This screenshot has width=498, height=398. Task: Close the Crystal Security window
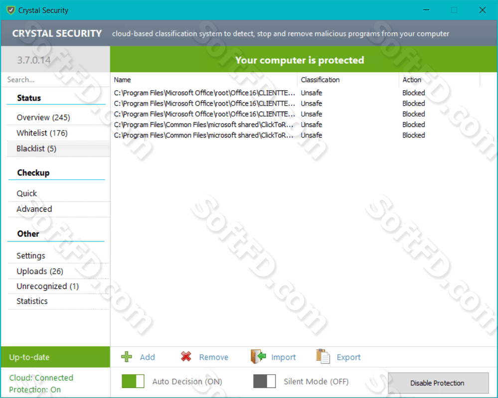pyautogui.click(x=483, y=10)
